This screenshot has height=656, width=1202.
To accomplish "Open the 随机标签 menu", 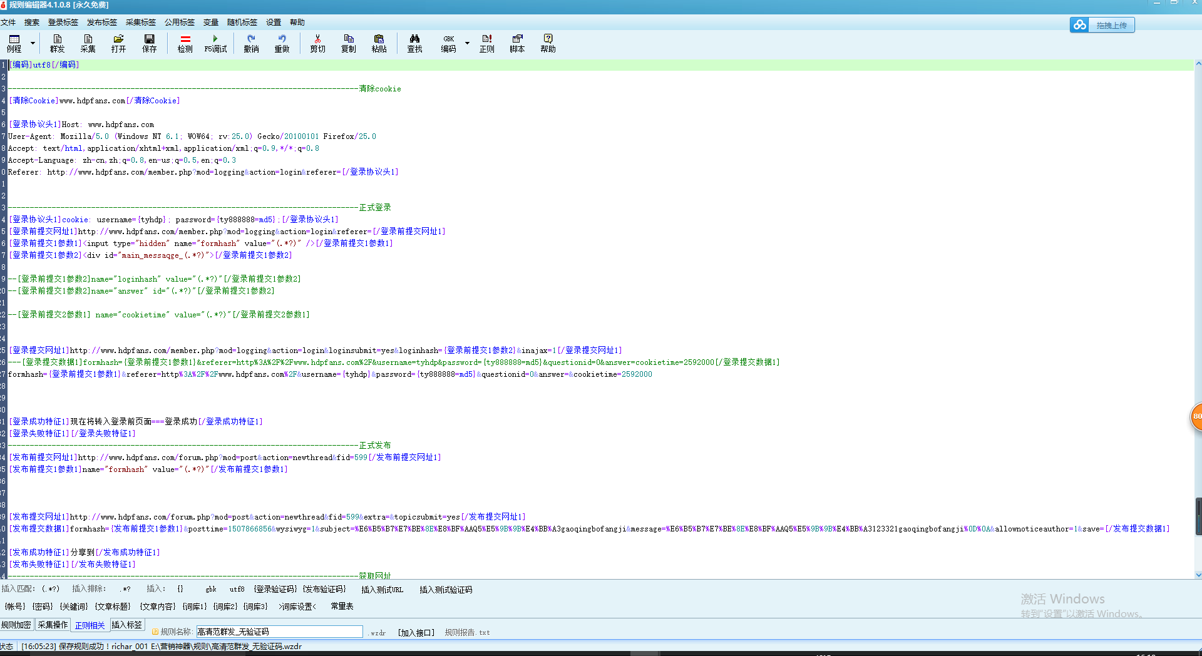I will (x=242, y=23).
